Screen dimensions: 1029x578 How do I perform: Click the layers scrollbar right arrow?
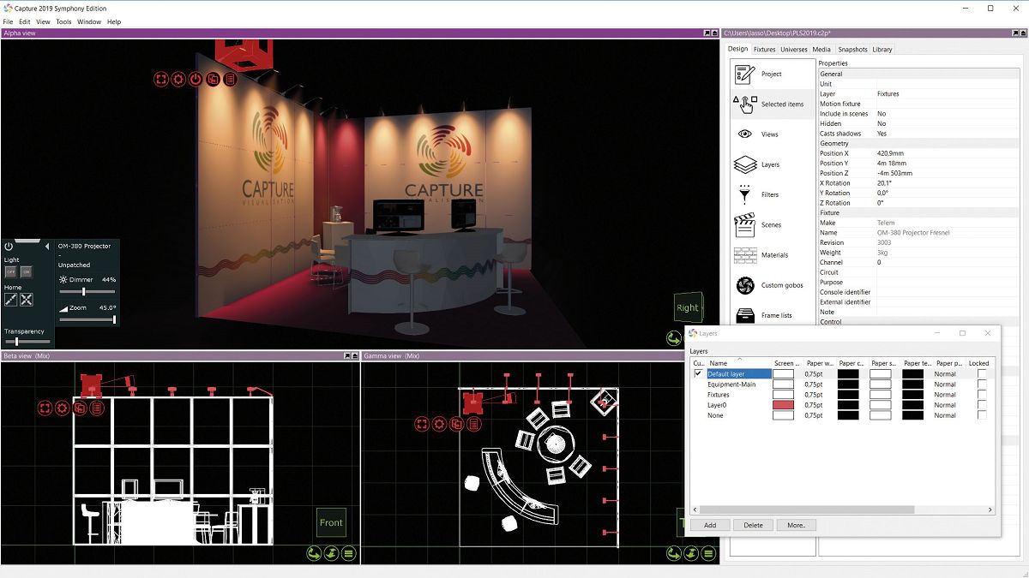990,509
